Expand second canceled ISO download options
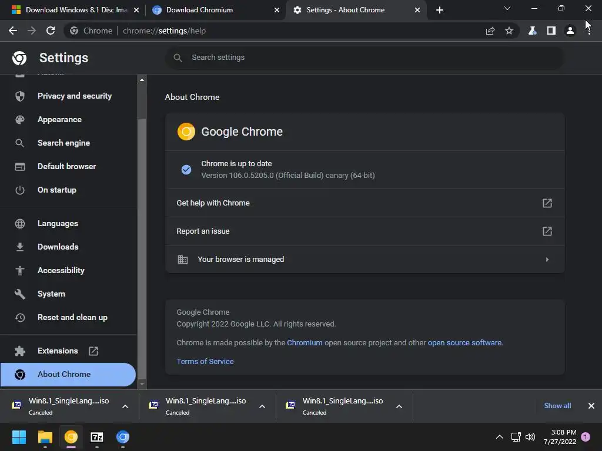 262,406
